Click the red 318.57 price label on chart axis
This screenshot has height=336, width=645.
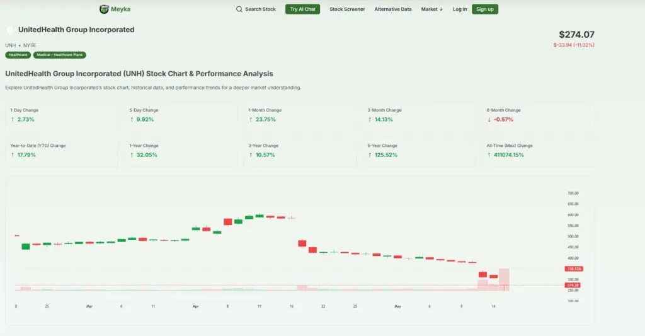pos(574,269)
